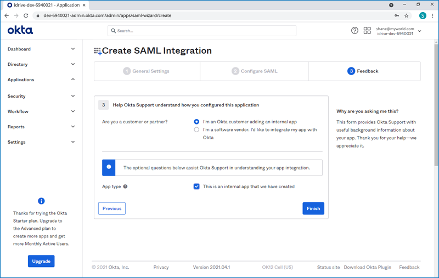Go to the General Settings step tab
Image resolution: width=439 pixels, height=278 pixels.
pyautogui.click(x=147, y=71)
